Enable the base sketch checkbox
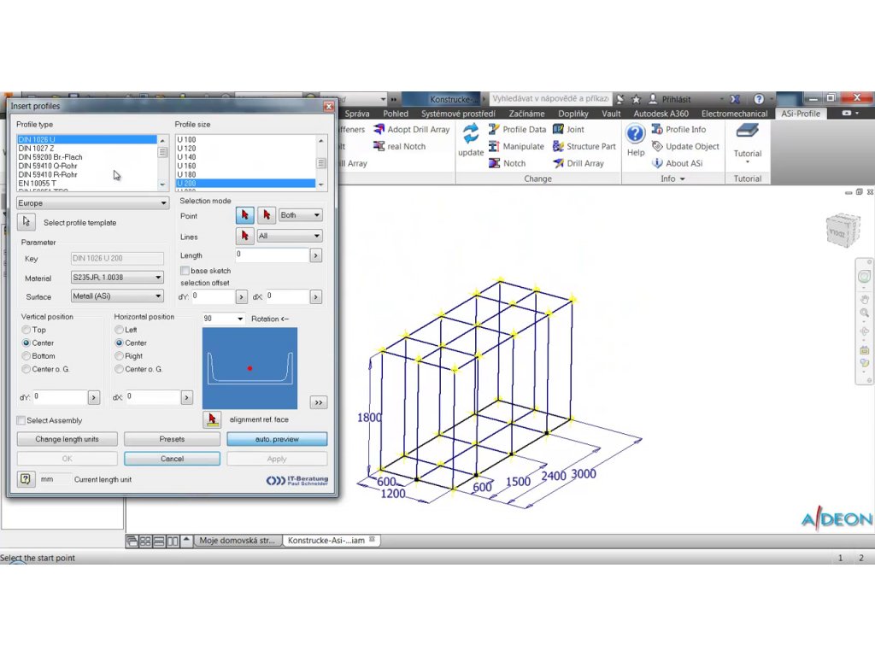Viewport: 875px width, 656px height. point(185,271)
